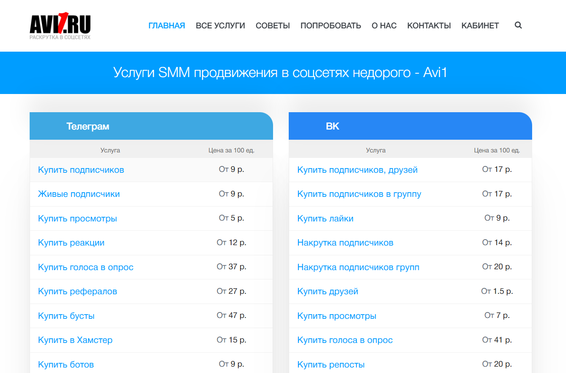Click price 'От 37 р.' in Telegram table

(232, 267)
